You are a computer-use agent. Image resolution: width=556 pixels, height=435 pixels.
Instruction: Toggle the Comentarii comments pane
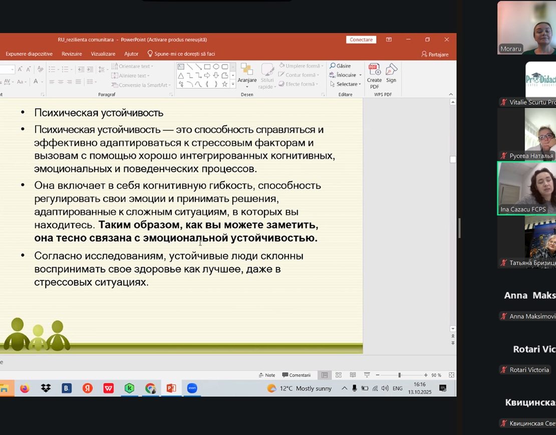click(297, 375)
